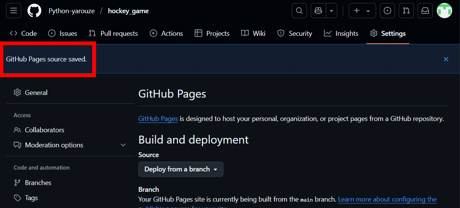Screen dimensions: 460x208
Task: Go to the Python-yarouze owner page
Action: pos(72,11)
